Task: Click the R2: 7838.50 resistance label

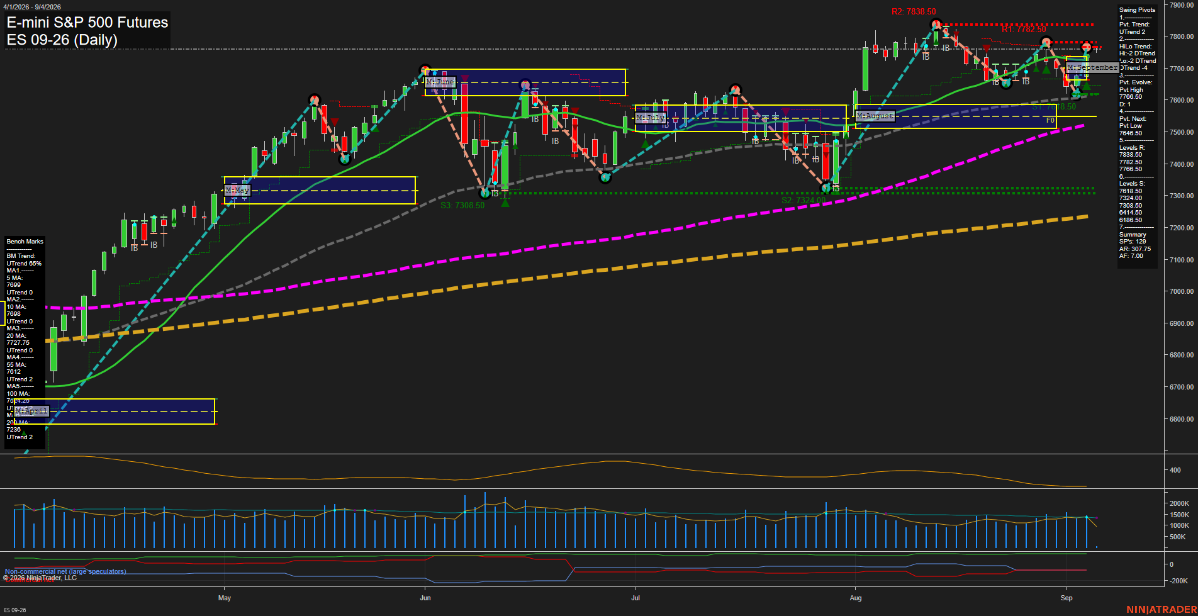Action: click(x=914, y=12)
